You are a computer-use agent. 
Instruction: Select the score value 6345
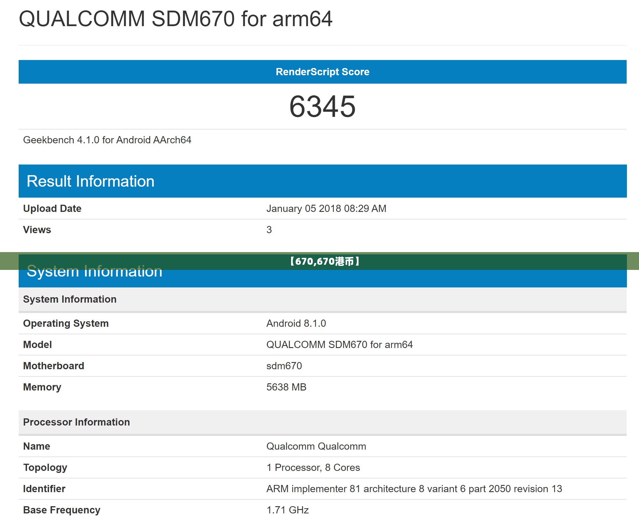click(x=322, y=106)
